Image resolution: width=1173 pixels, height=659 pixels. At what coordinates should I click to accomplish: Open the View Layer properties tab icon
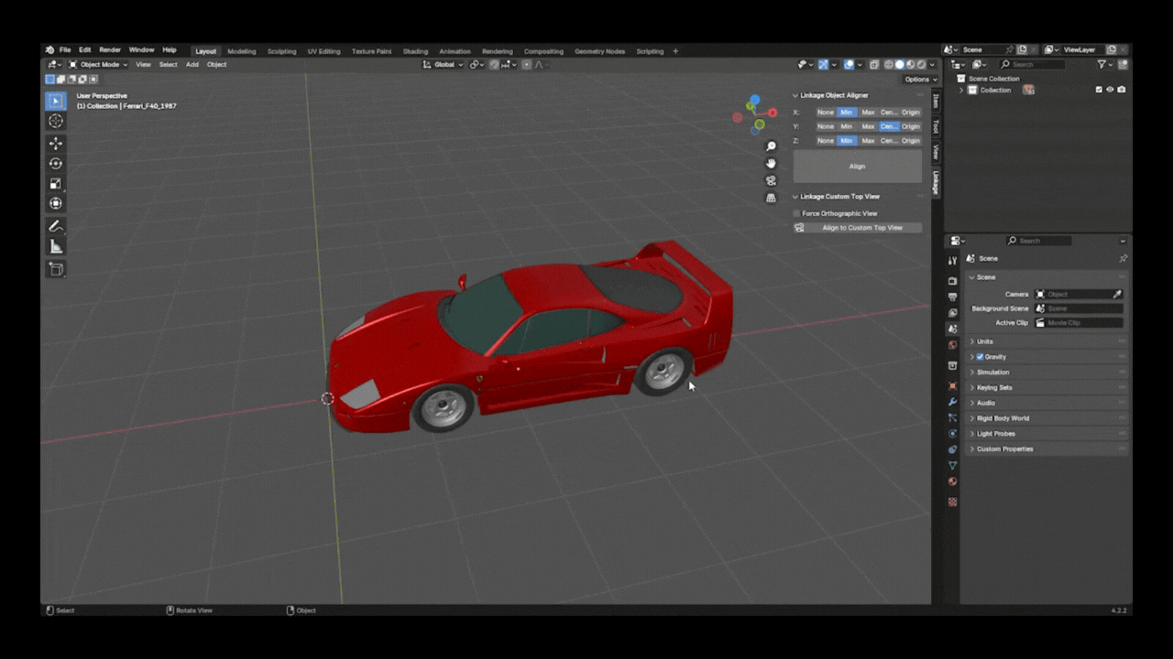point(952,313)
